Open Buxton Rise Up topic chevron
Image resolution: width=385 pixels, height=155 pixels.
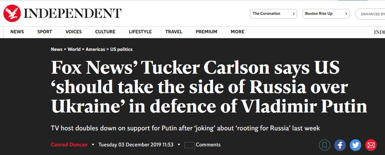346,14
